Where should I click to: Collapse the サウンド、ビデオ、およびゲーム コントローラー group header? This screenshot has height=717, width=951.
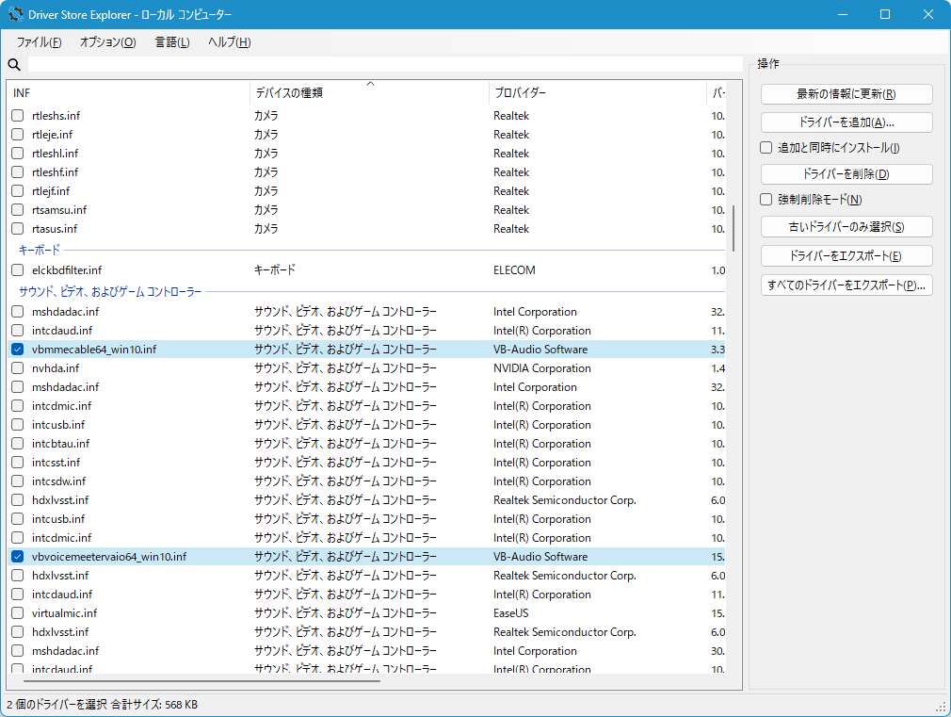110,291
